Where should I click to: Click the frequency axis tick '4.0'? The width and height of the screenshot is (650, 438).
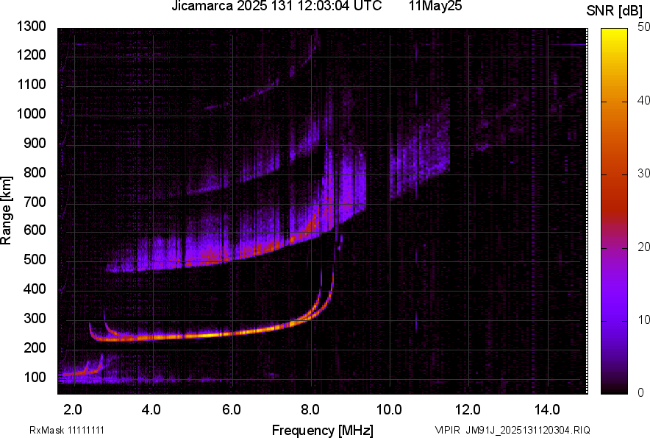pyautogui.click(x=151, y=410)
